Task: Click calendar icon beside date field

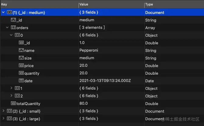Action: (x=21, y=80)
